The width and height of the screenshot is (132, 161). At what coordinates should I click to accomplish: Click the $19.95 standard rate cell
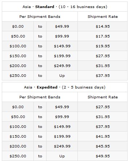point(103,46)
